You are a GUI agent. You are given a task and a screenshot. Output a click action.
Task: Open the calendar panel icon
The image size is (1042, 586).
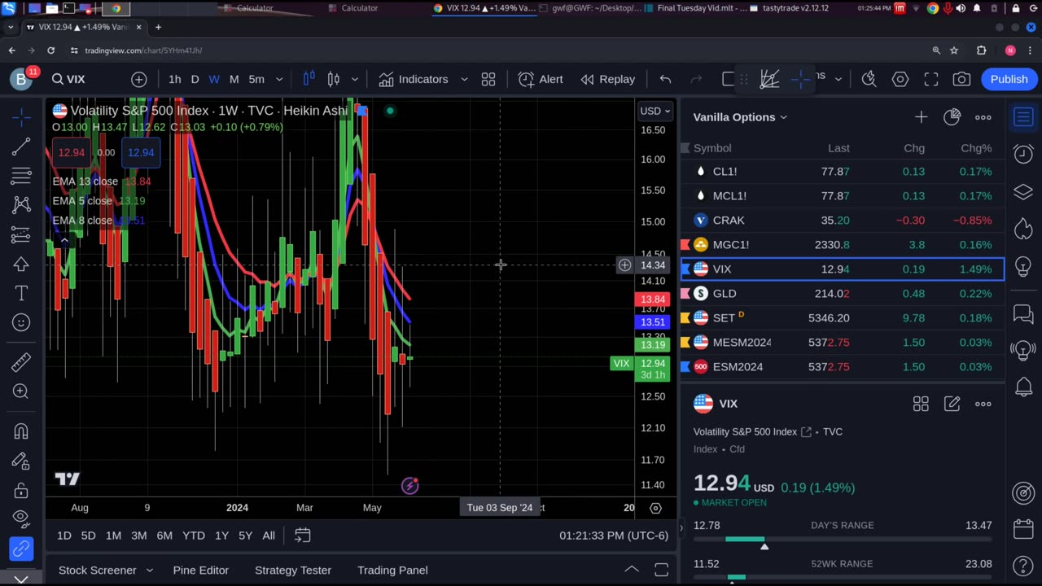1023,529
